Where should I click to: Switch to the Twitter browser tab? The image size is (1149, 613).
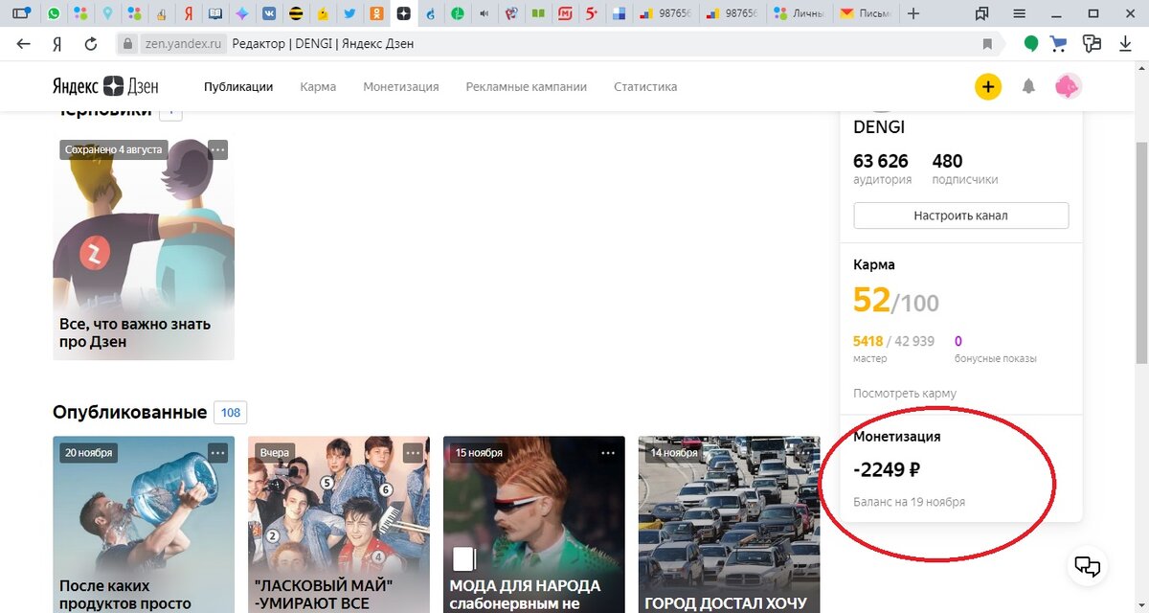(350, 13)
